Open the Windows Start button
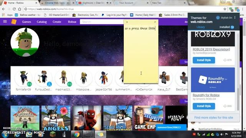Image resolution: width=246 pixels, height=138 pixels. (5, 135)
